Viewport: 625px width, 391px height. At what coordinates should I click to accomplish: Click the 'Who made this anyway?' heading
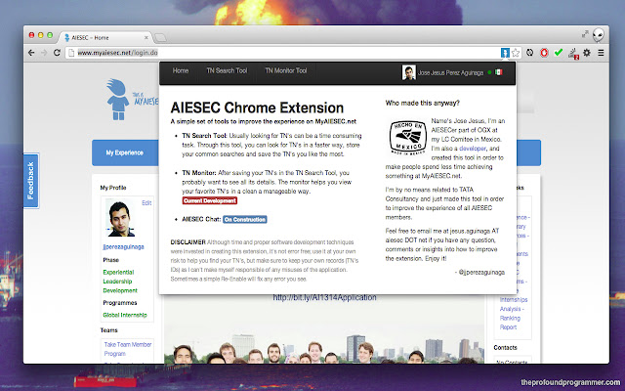tap(423, 103)
